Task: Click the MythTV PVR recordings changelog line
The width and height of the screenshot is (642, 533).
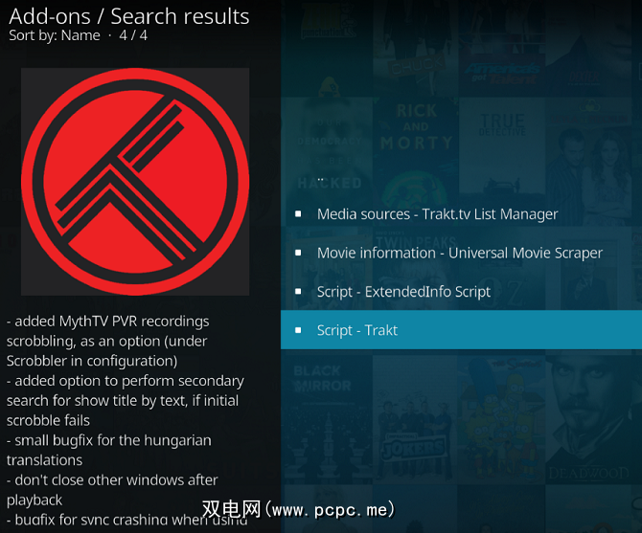Action: point(108,341)
